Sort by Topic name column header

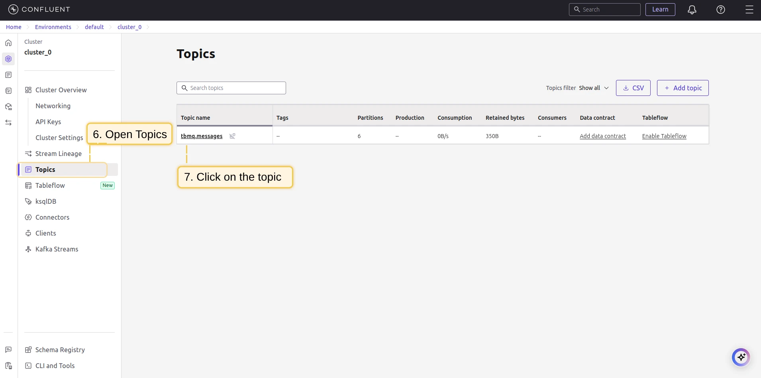[195, 118]
